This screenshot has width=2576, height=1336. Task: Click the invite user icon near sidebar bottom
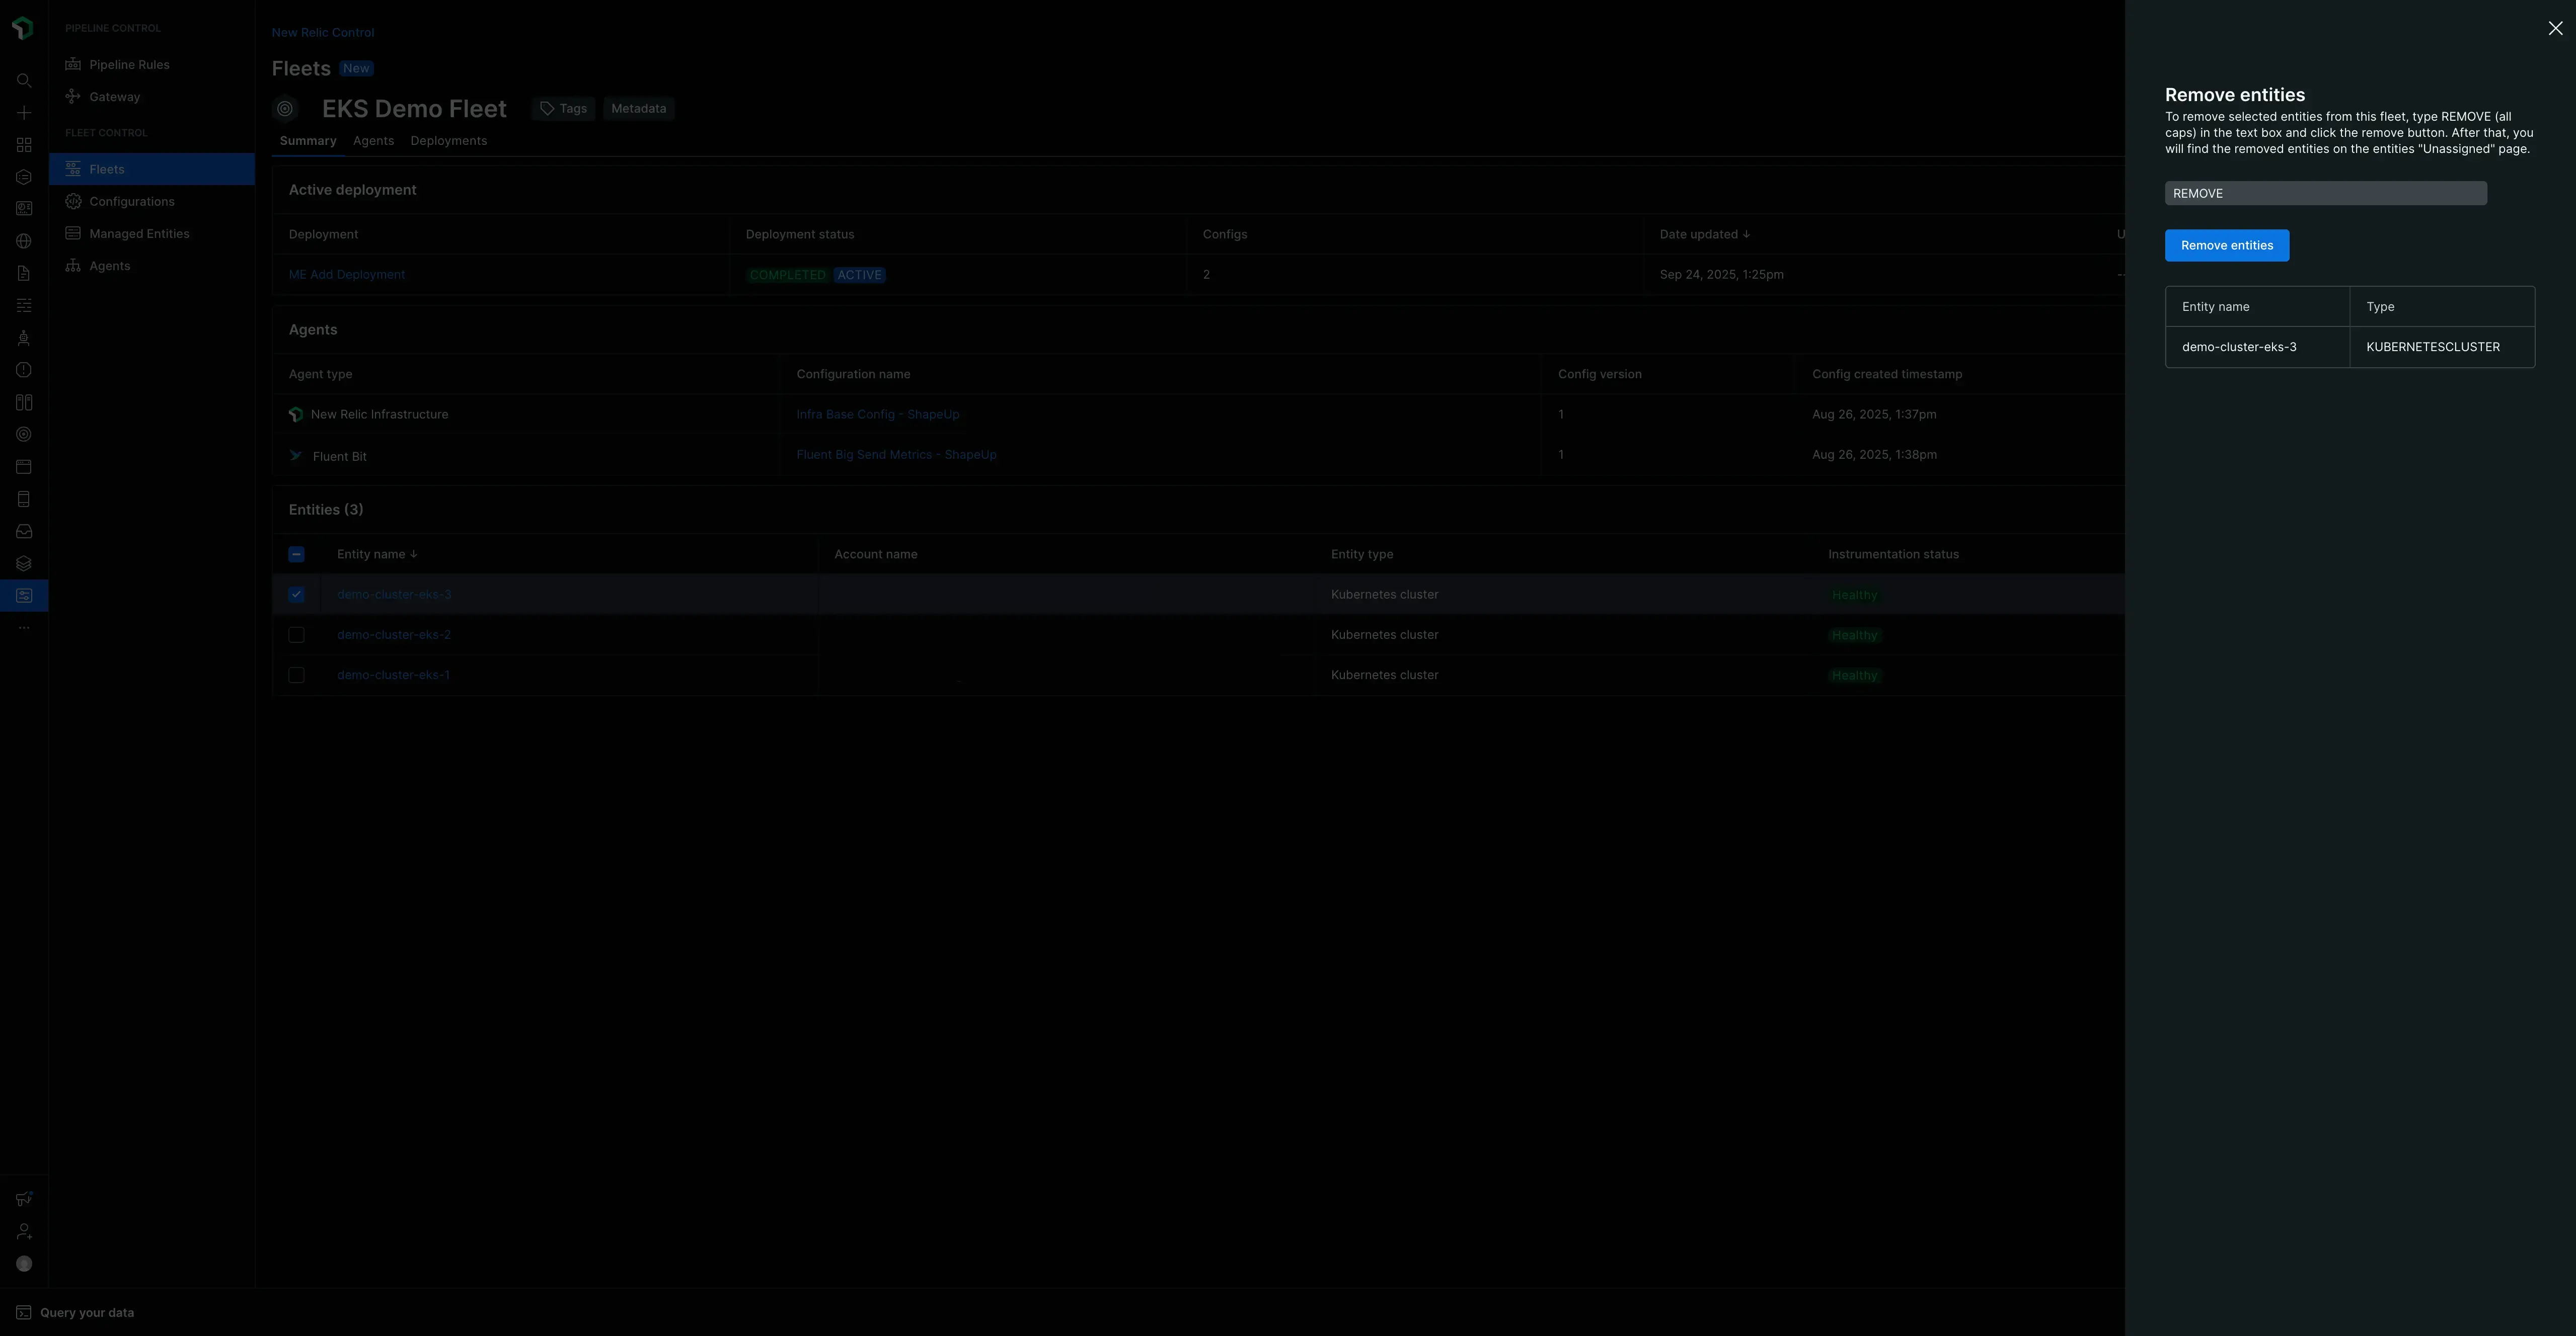[23, 1231]
